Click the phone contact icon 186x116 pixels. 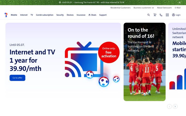click(161, 15)
